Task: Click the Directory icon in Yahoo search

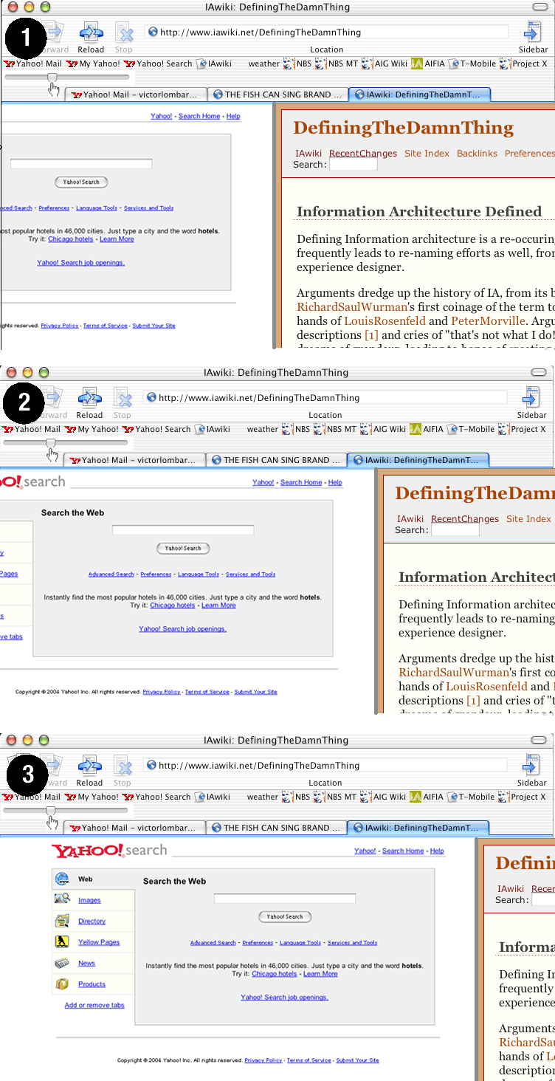Action: click(62, 921)
